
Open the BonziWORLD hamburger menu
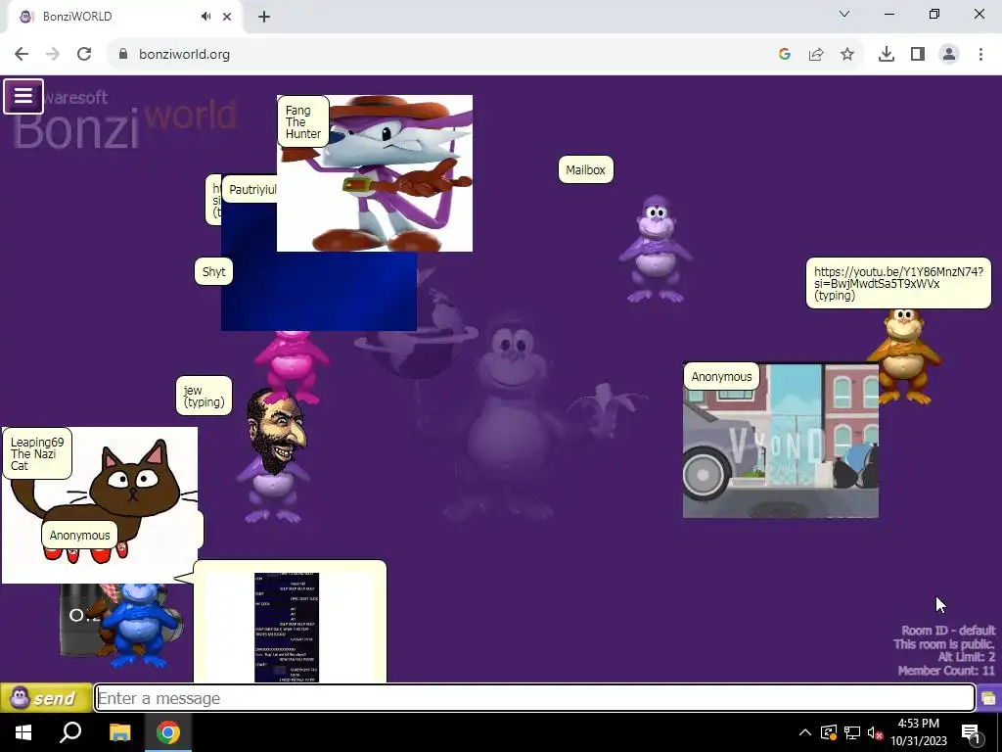tap(23, 96)
